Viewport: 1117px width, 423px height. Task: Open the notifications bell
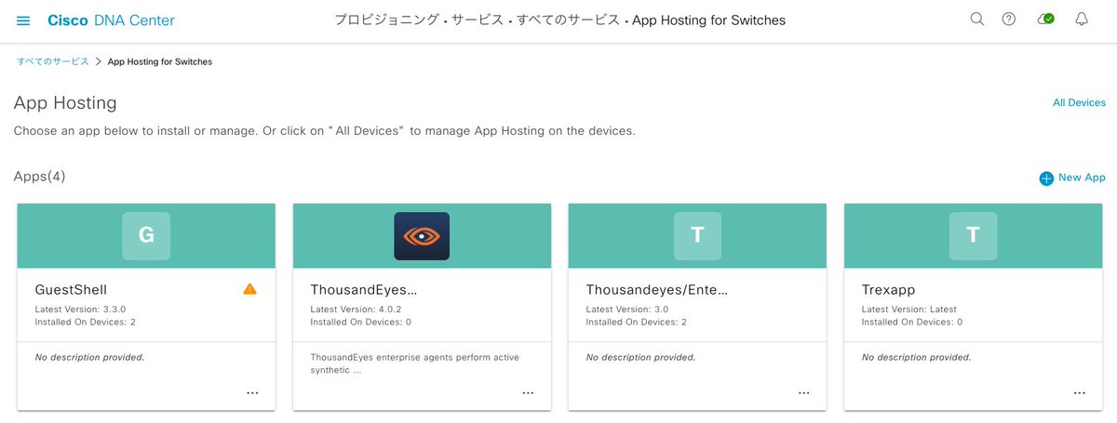(1082, 20)
